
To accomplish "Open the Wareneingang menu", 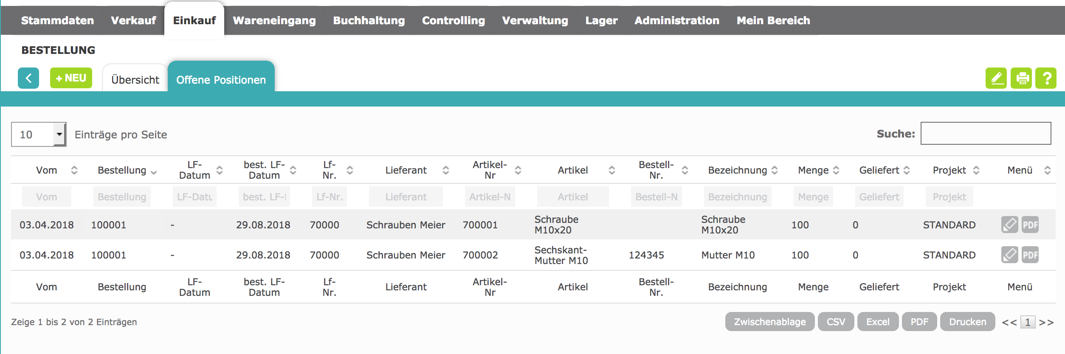I will click(274, 20).
